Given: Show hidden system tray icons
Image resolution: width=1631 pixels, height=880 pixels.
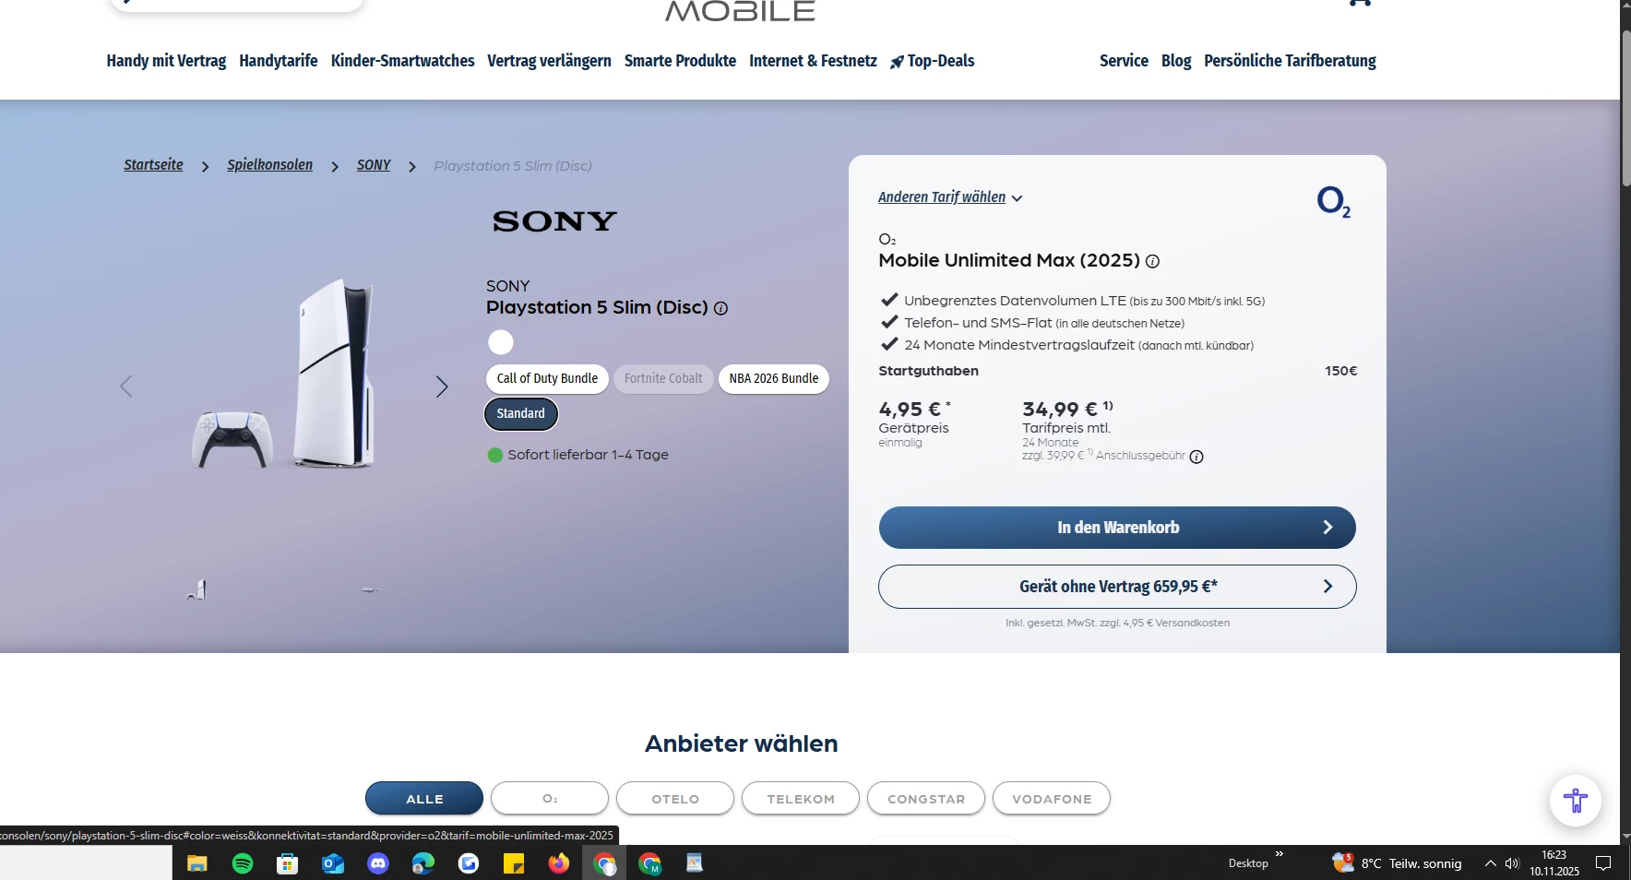Looking at the screenshot, I should (1490, 863).
